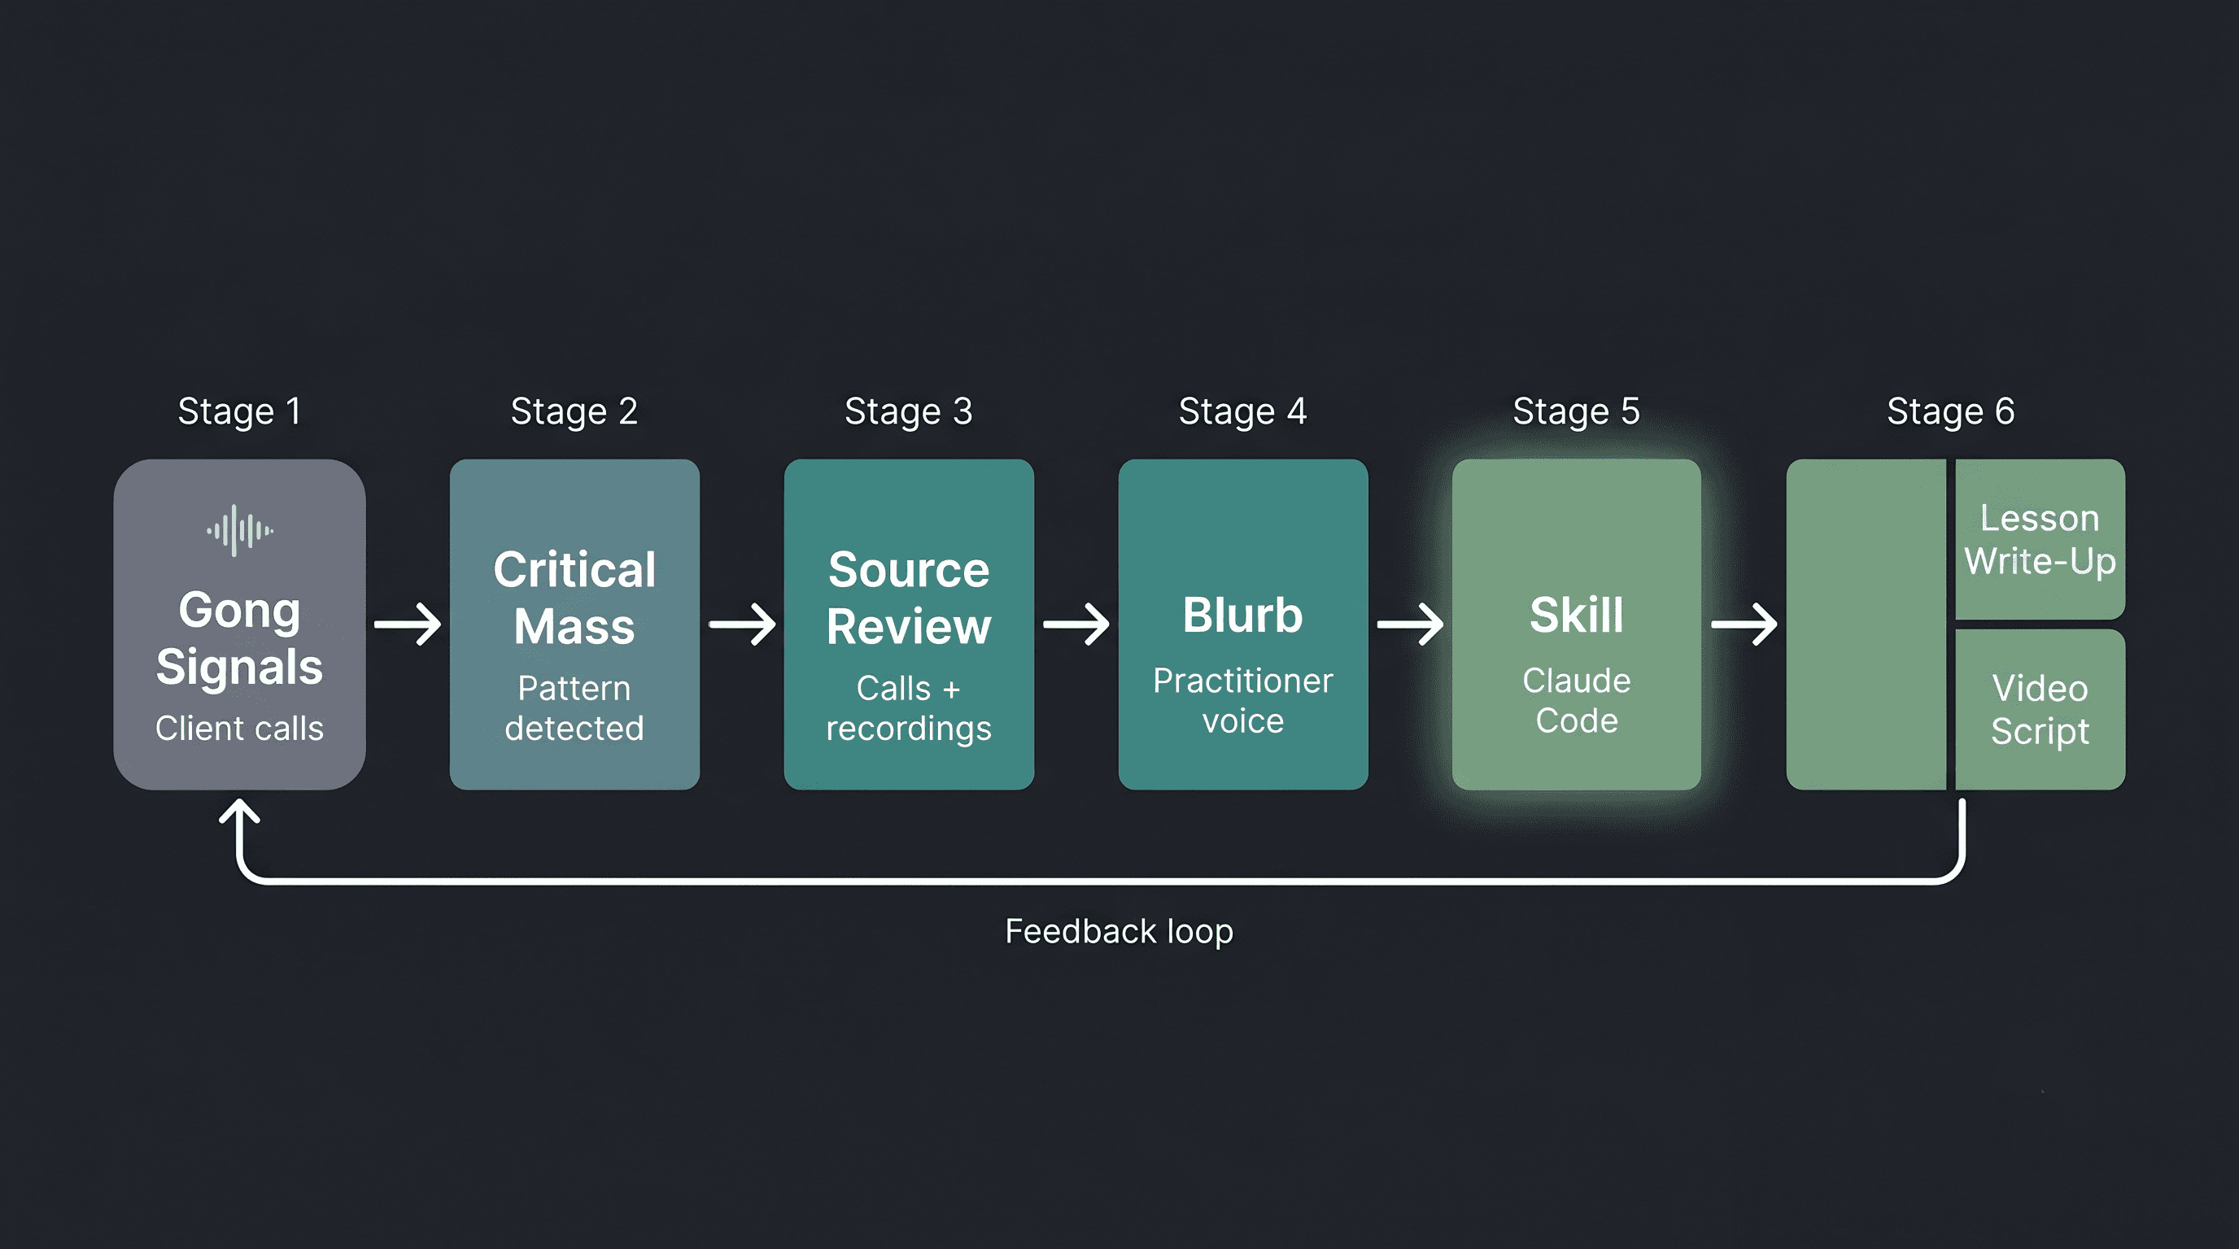The image size is (2239, 1249).
Task: Click the 'Stage 6' label
Action: (1951, 411)
